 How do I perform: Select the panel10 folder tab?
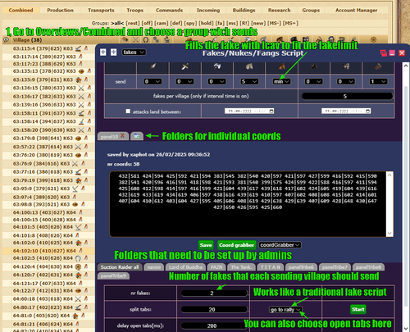[109, 136]
